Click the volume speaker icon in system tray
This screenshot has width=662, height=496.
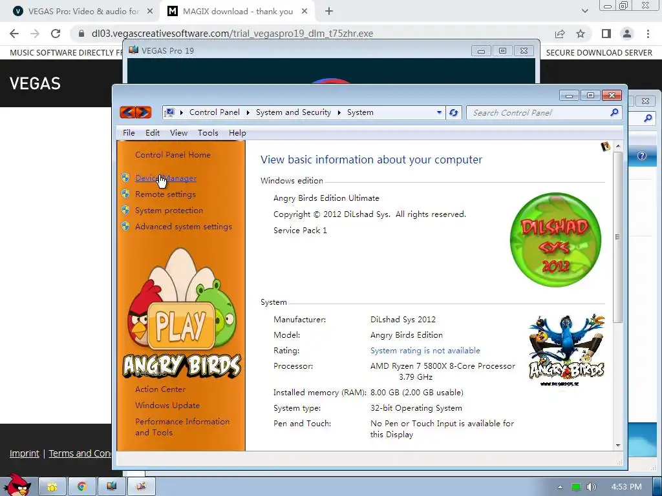click(592, 487)
